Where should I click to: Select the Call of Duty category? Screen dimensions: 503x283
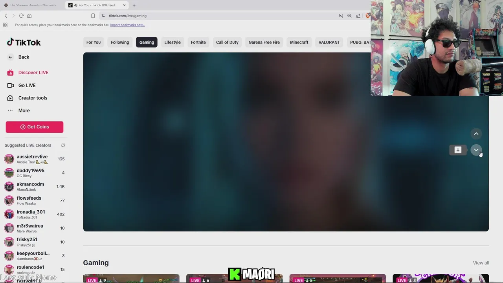227,42
